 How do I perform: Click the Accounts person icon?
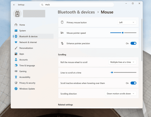16,60
